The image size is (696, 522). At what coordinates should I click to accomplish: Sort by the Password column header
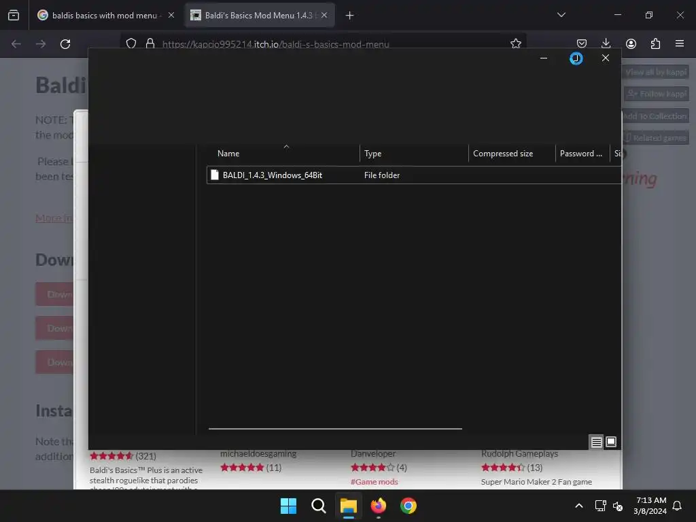point(580,153)
